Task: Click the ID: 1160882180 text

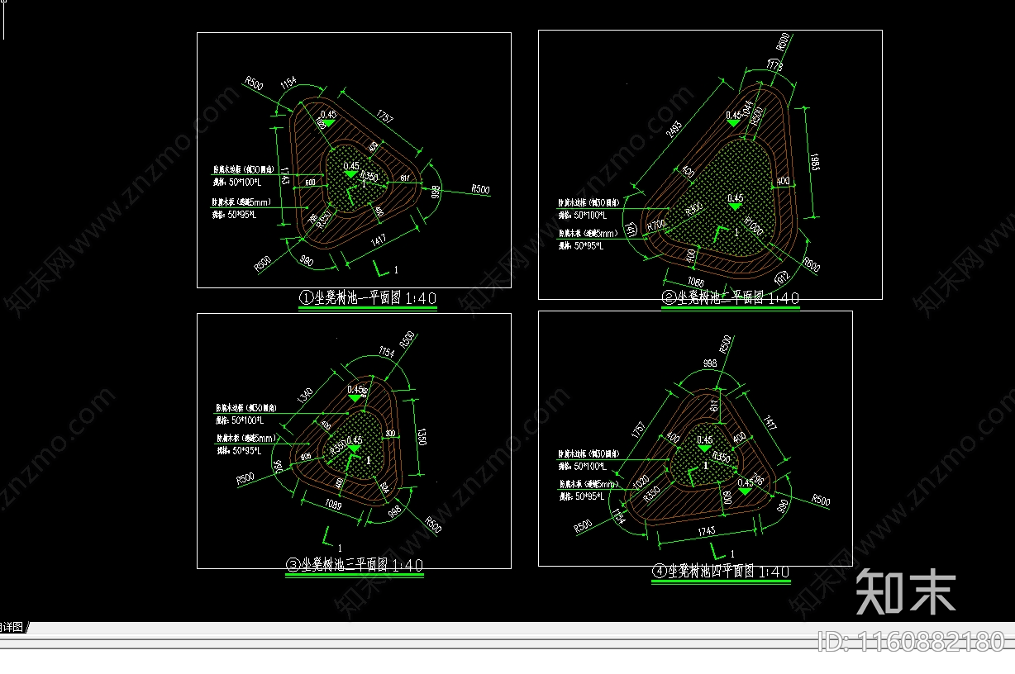Action: pos(911,641)
